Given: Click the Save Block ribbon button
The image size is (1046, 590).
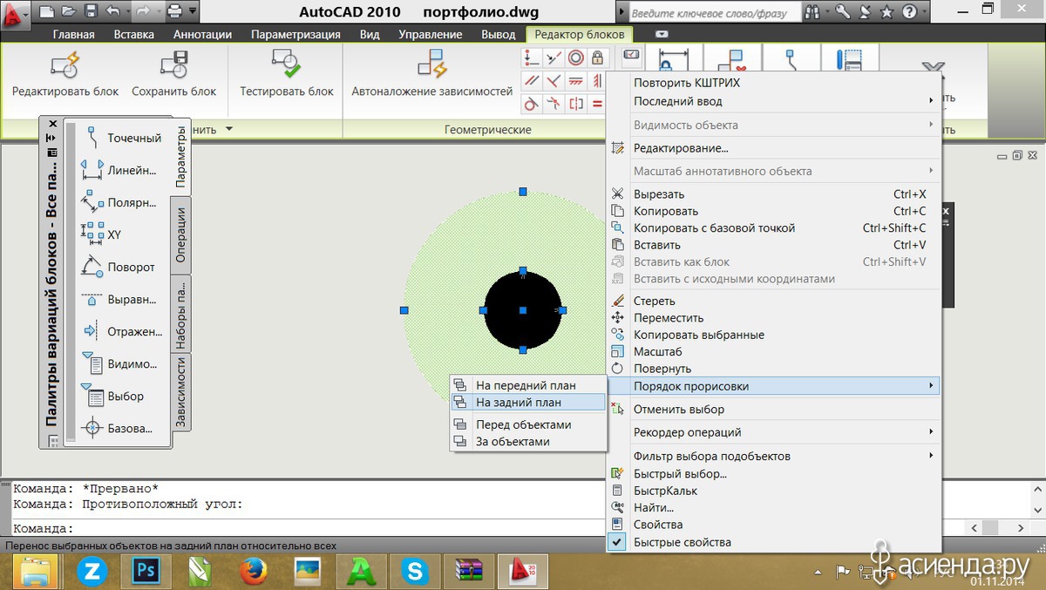Looking at the screenshot, I should [174, 73].
